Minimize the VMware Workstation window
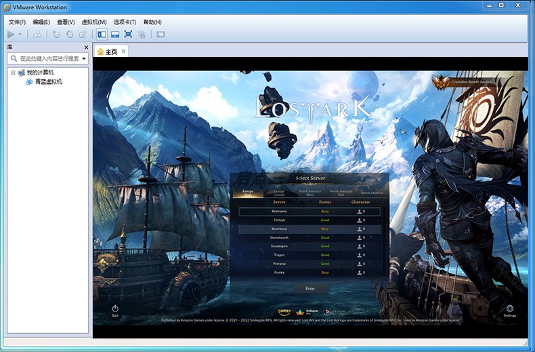This screenshot has width=535, height=352. tap(490, 5)
